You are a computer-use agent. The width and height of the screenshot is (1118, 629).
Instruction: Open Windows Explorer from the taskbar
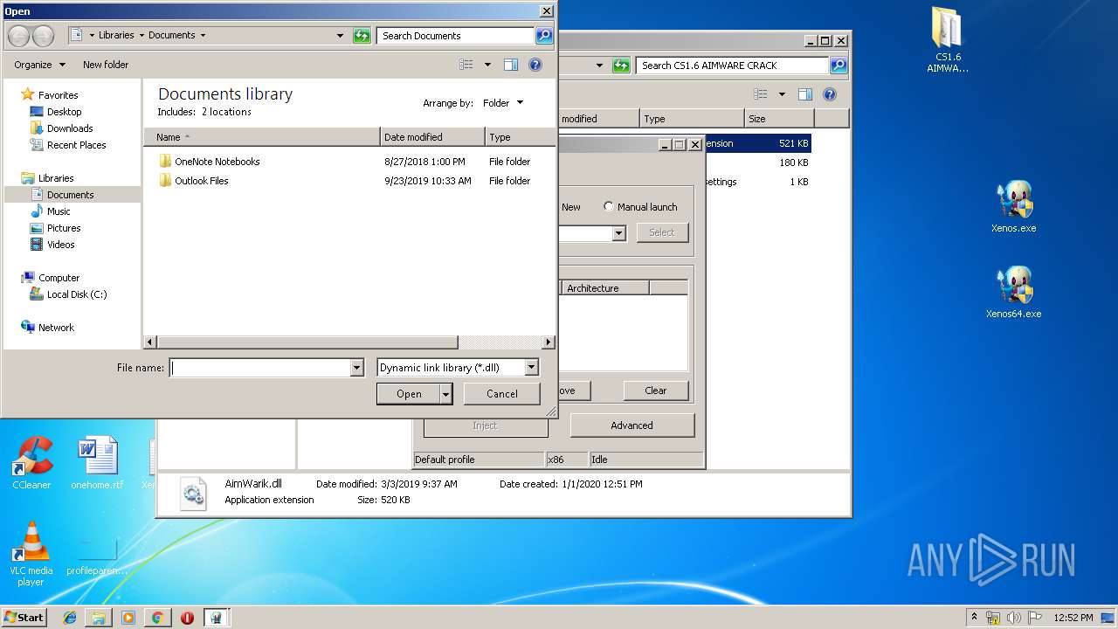(99, 618)
